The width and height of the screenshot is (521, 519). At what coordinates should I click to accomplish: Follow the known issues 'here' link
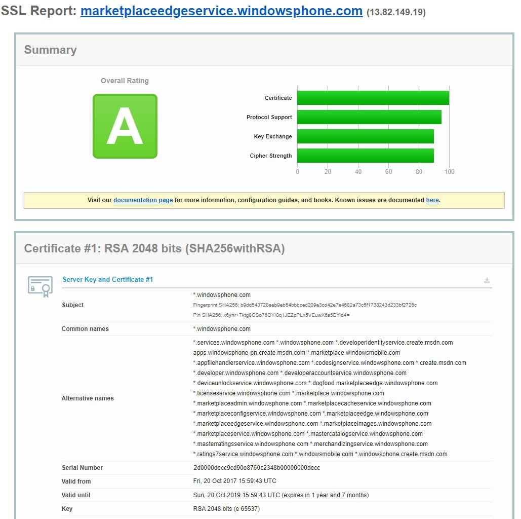432,200
